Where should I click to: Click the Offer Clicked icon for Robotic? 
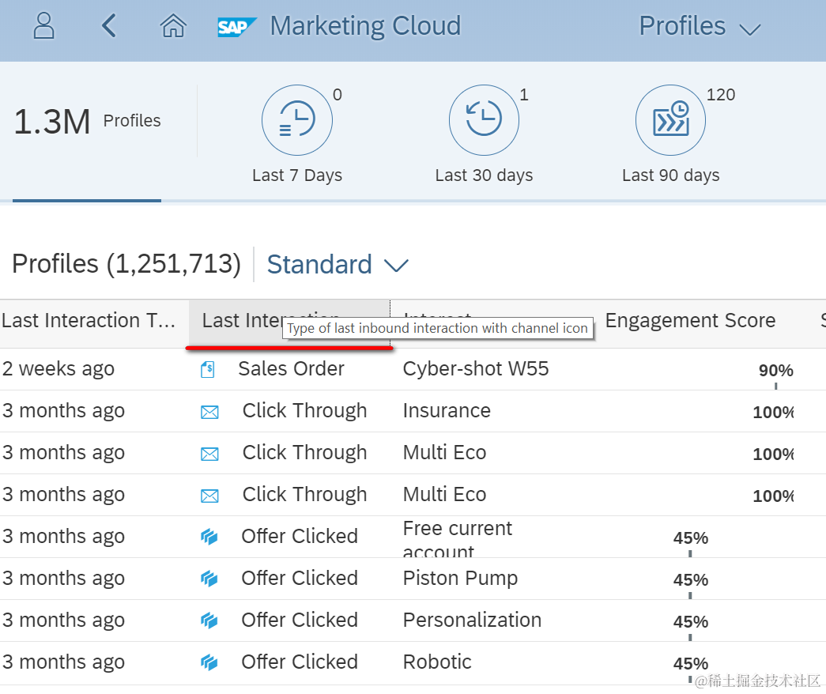click(209, 662)
